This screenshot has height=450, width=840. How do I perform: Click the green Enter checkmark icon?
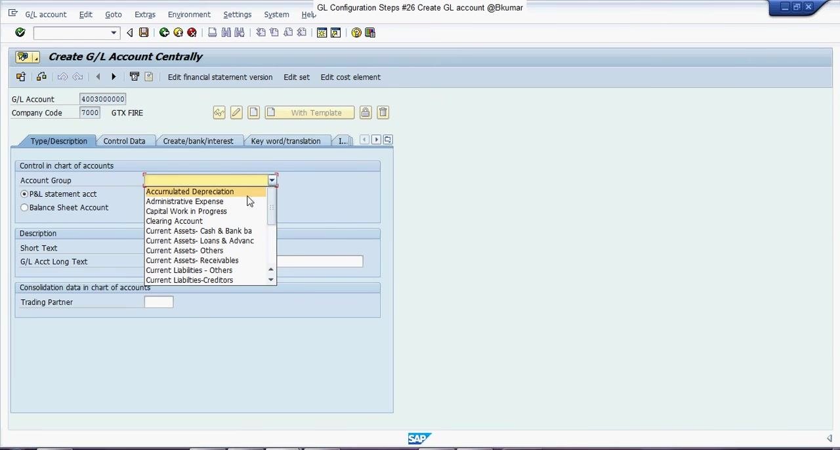[20, 33]
